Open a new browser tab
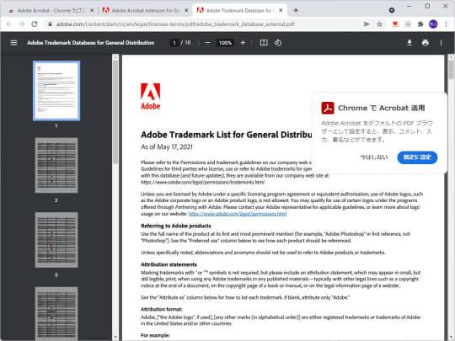Image resolution: width=455 pixels, height=341 pixels. click(x=296, y=10)
